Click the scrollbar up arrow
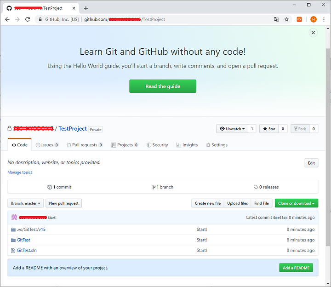331x287 pixels. coord(328,28)
